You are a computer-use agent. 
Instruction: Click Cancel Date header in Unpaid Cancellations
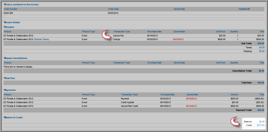point(179,63)
